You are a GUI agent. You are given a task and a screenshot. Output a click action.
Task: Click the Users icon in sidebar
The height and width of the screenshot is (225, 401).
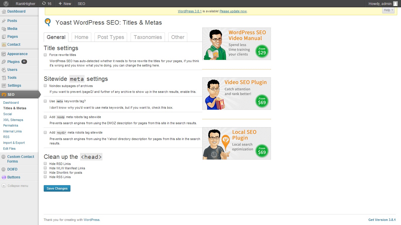point(4,70)
